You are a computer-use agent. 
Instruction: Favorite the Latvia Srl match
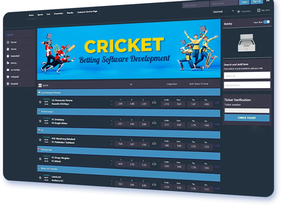click(x=40, y=178)
